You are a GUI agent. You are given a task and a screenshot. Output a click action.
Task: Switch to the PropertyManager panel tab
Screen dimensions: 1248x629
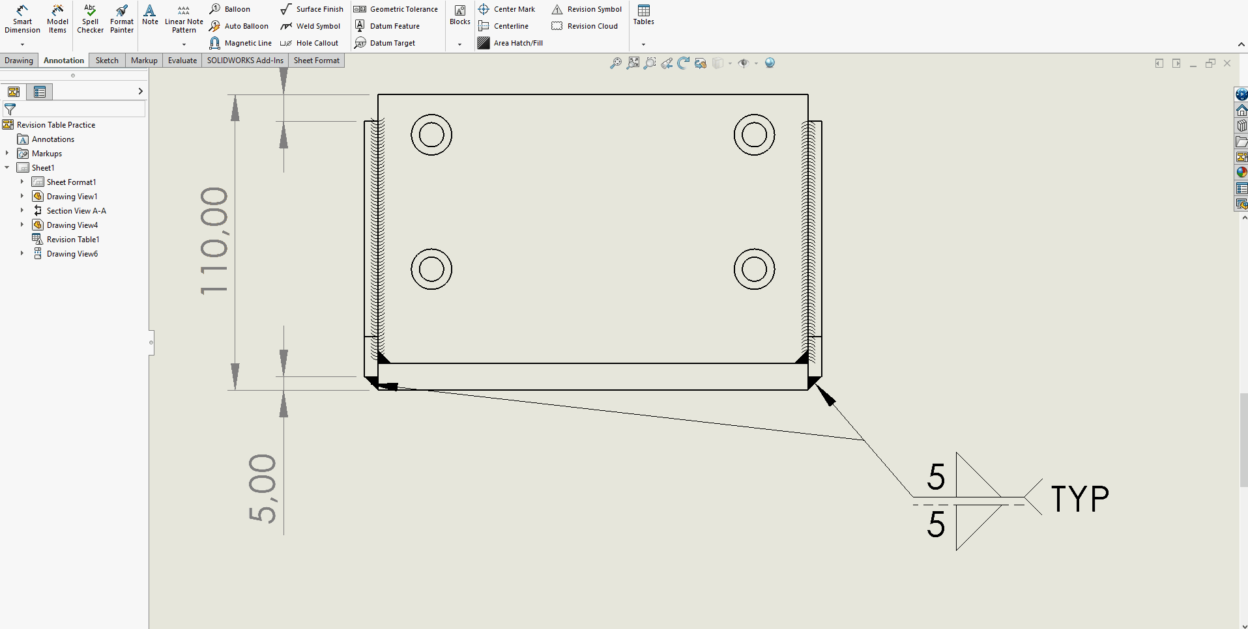click(40, 92)
